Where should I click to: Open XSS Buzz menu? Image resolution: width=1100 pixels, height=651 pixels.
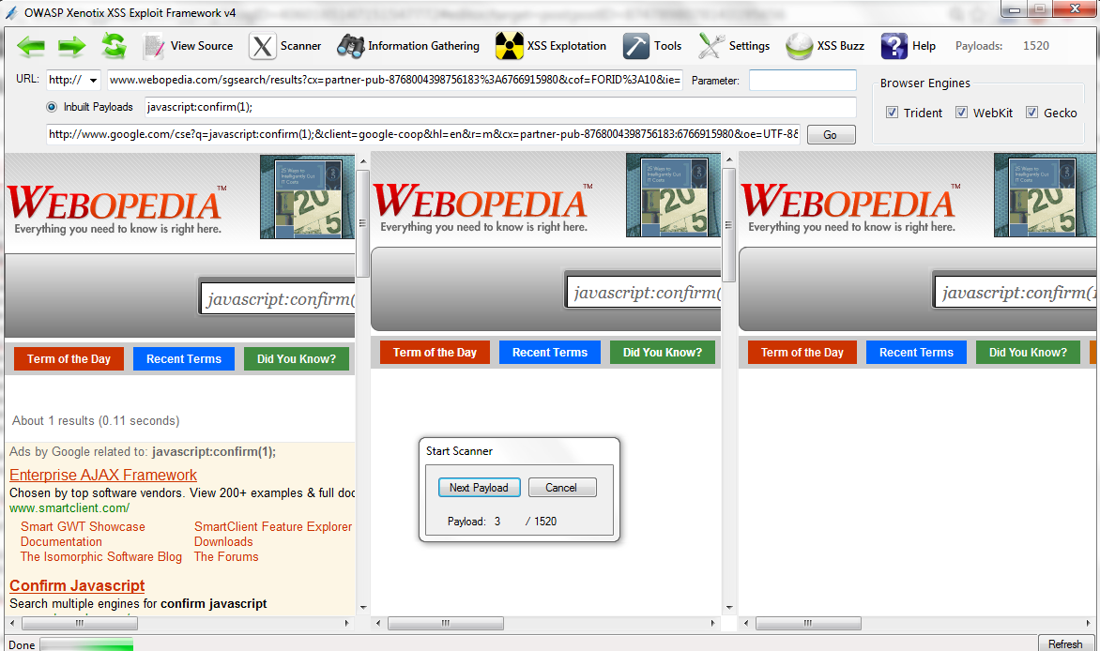coord(825,46)
